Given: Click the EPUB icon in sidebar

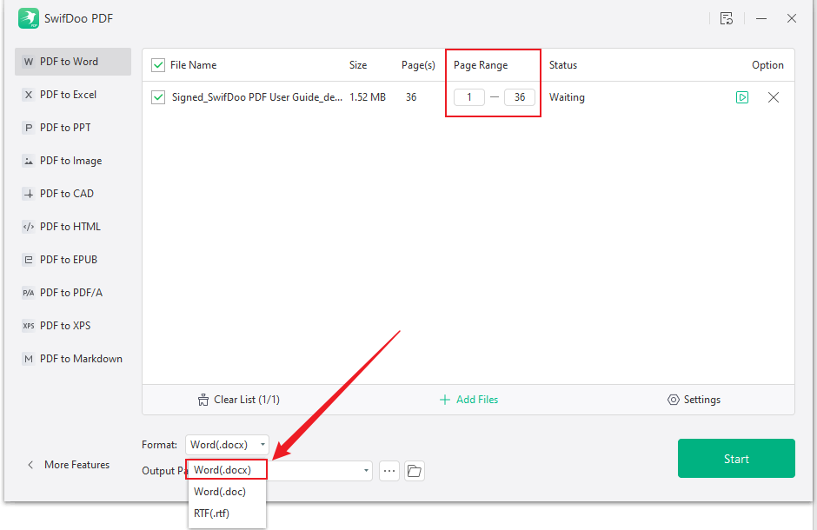Looking at the screenshot, I should tap(29, 260).
